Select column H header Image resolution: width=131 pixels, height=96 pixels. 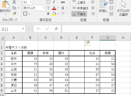coord(123,38)
